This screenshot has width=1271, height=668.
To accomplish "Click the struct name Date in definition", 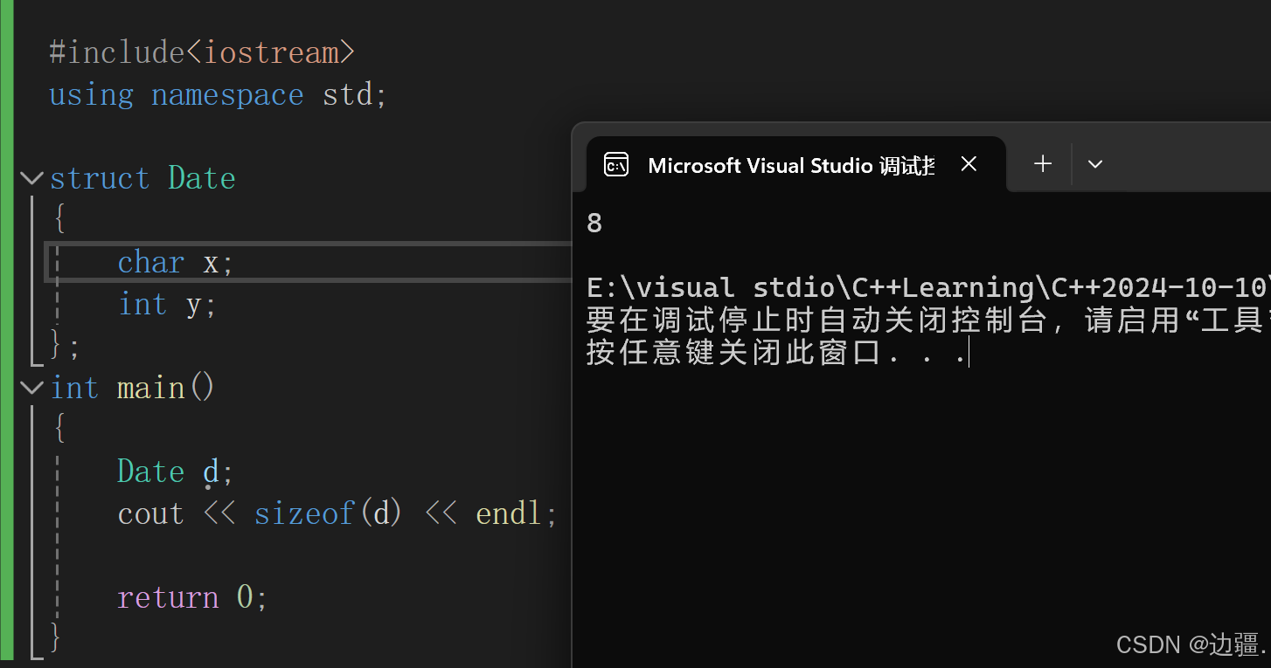I will pos(202,178).
